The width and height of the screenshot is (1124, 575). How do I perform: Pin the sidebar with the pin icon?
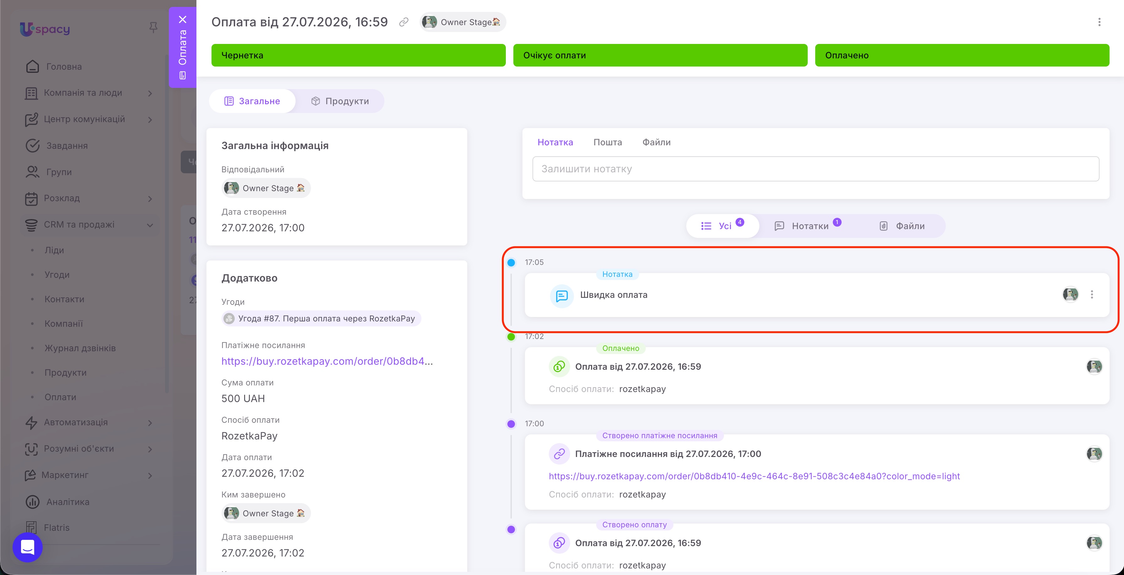tap(153, 28)
